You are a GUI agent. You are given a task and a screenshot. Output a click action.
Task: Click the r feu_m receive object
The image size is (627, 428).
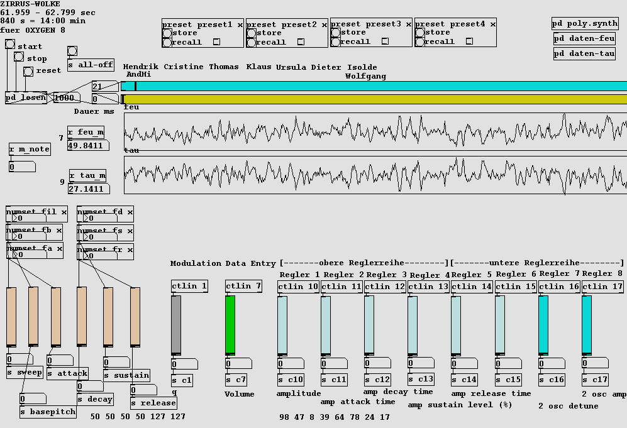(x=86, y=132)
